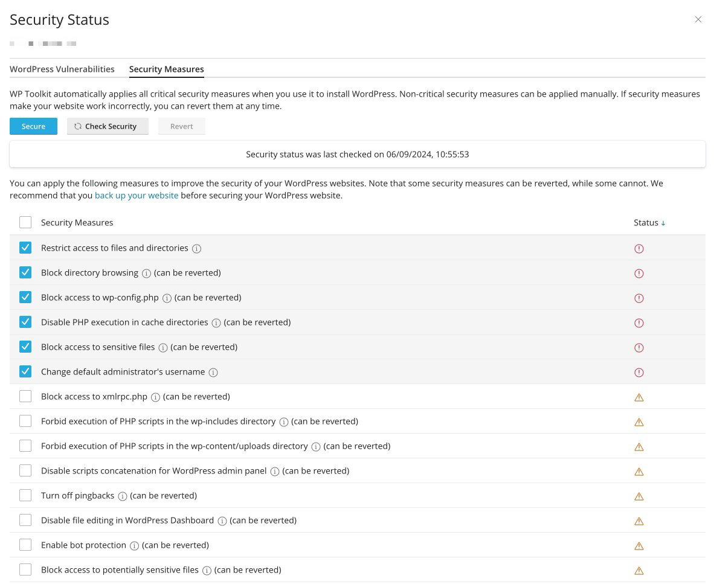Click the Security Measures column header
The width and height of the screenshot is (714, 587).
[x=77, y=223]
